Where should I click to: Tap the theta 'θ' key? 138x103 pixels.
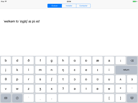point(6,79)
